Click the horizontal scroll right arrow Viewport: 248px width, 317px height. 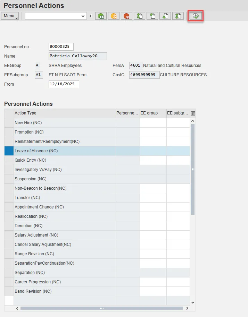187,308
